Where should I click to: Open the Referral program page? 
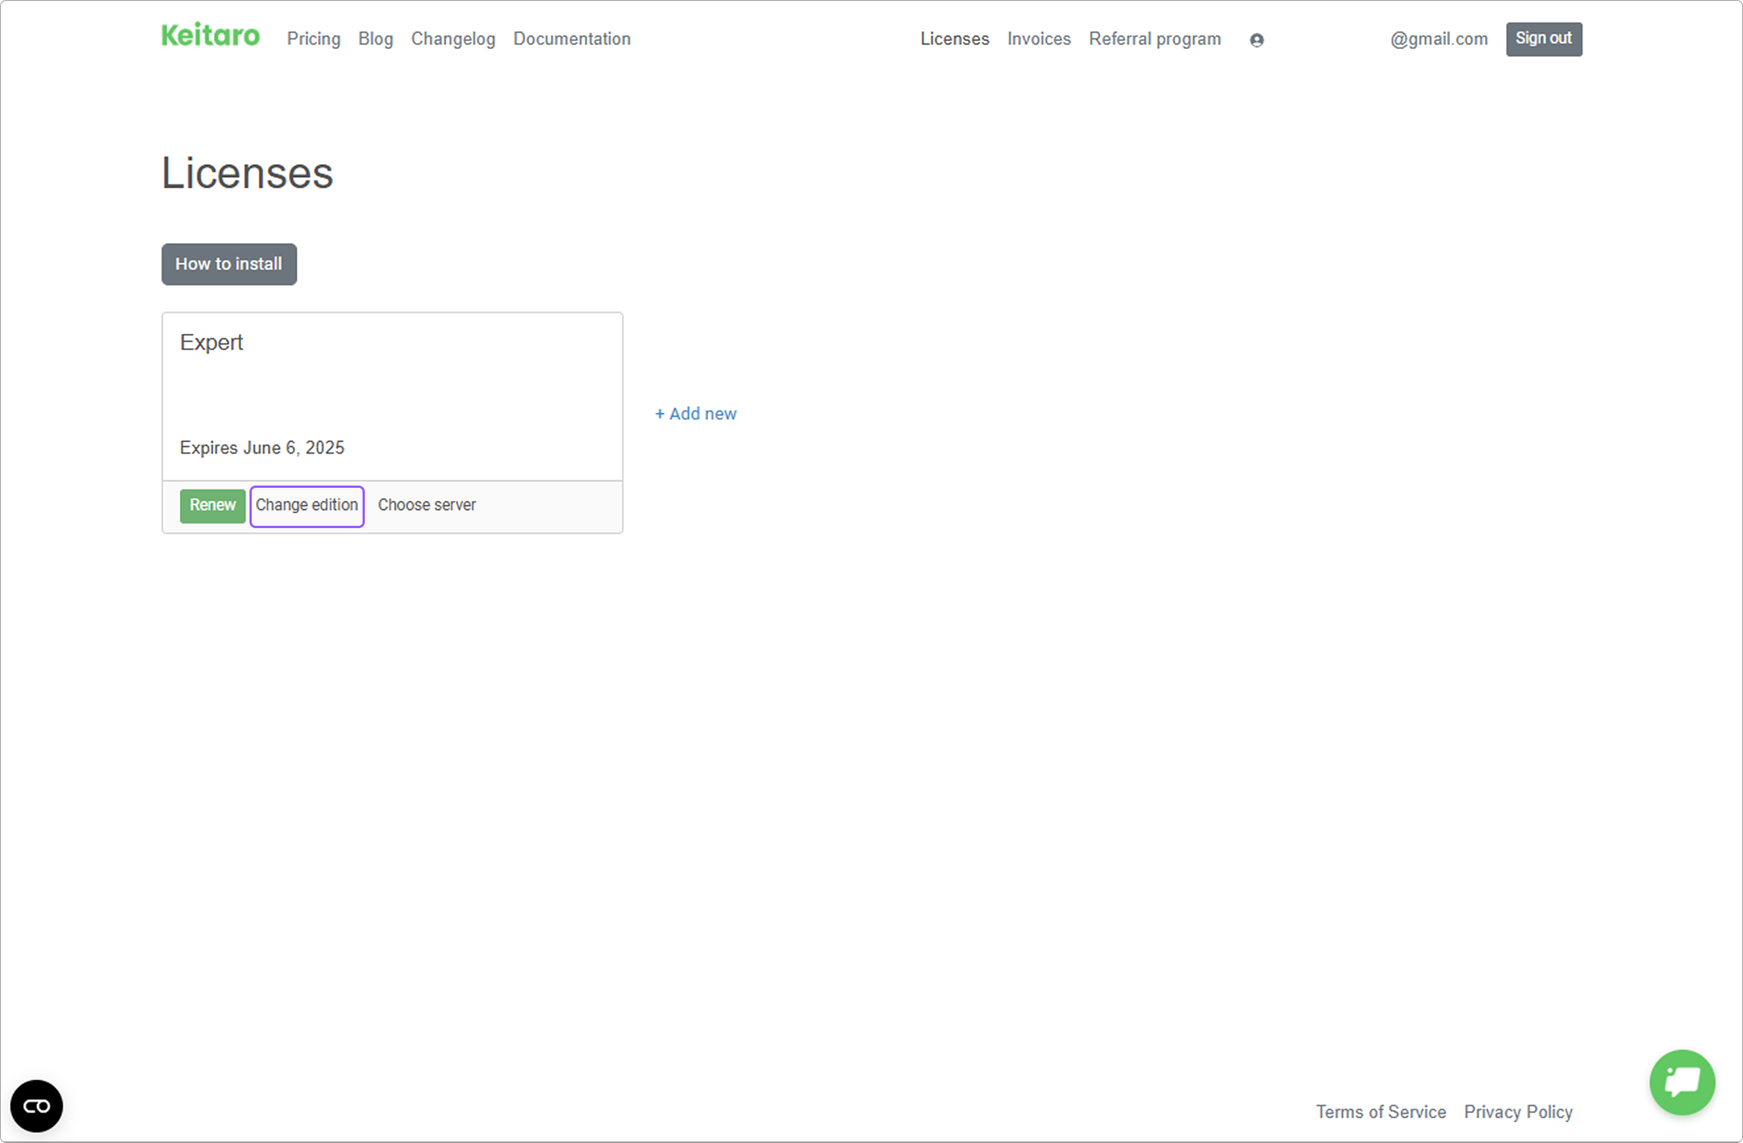[1155, 39]
